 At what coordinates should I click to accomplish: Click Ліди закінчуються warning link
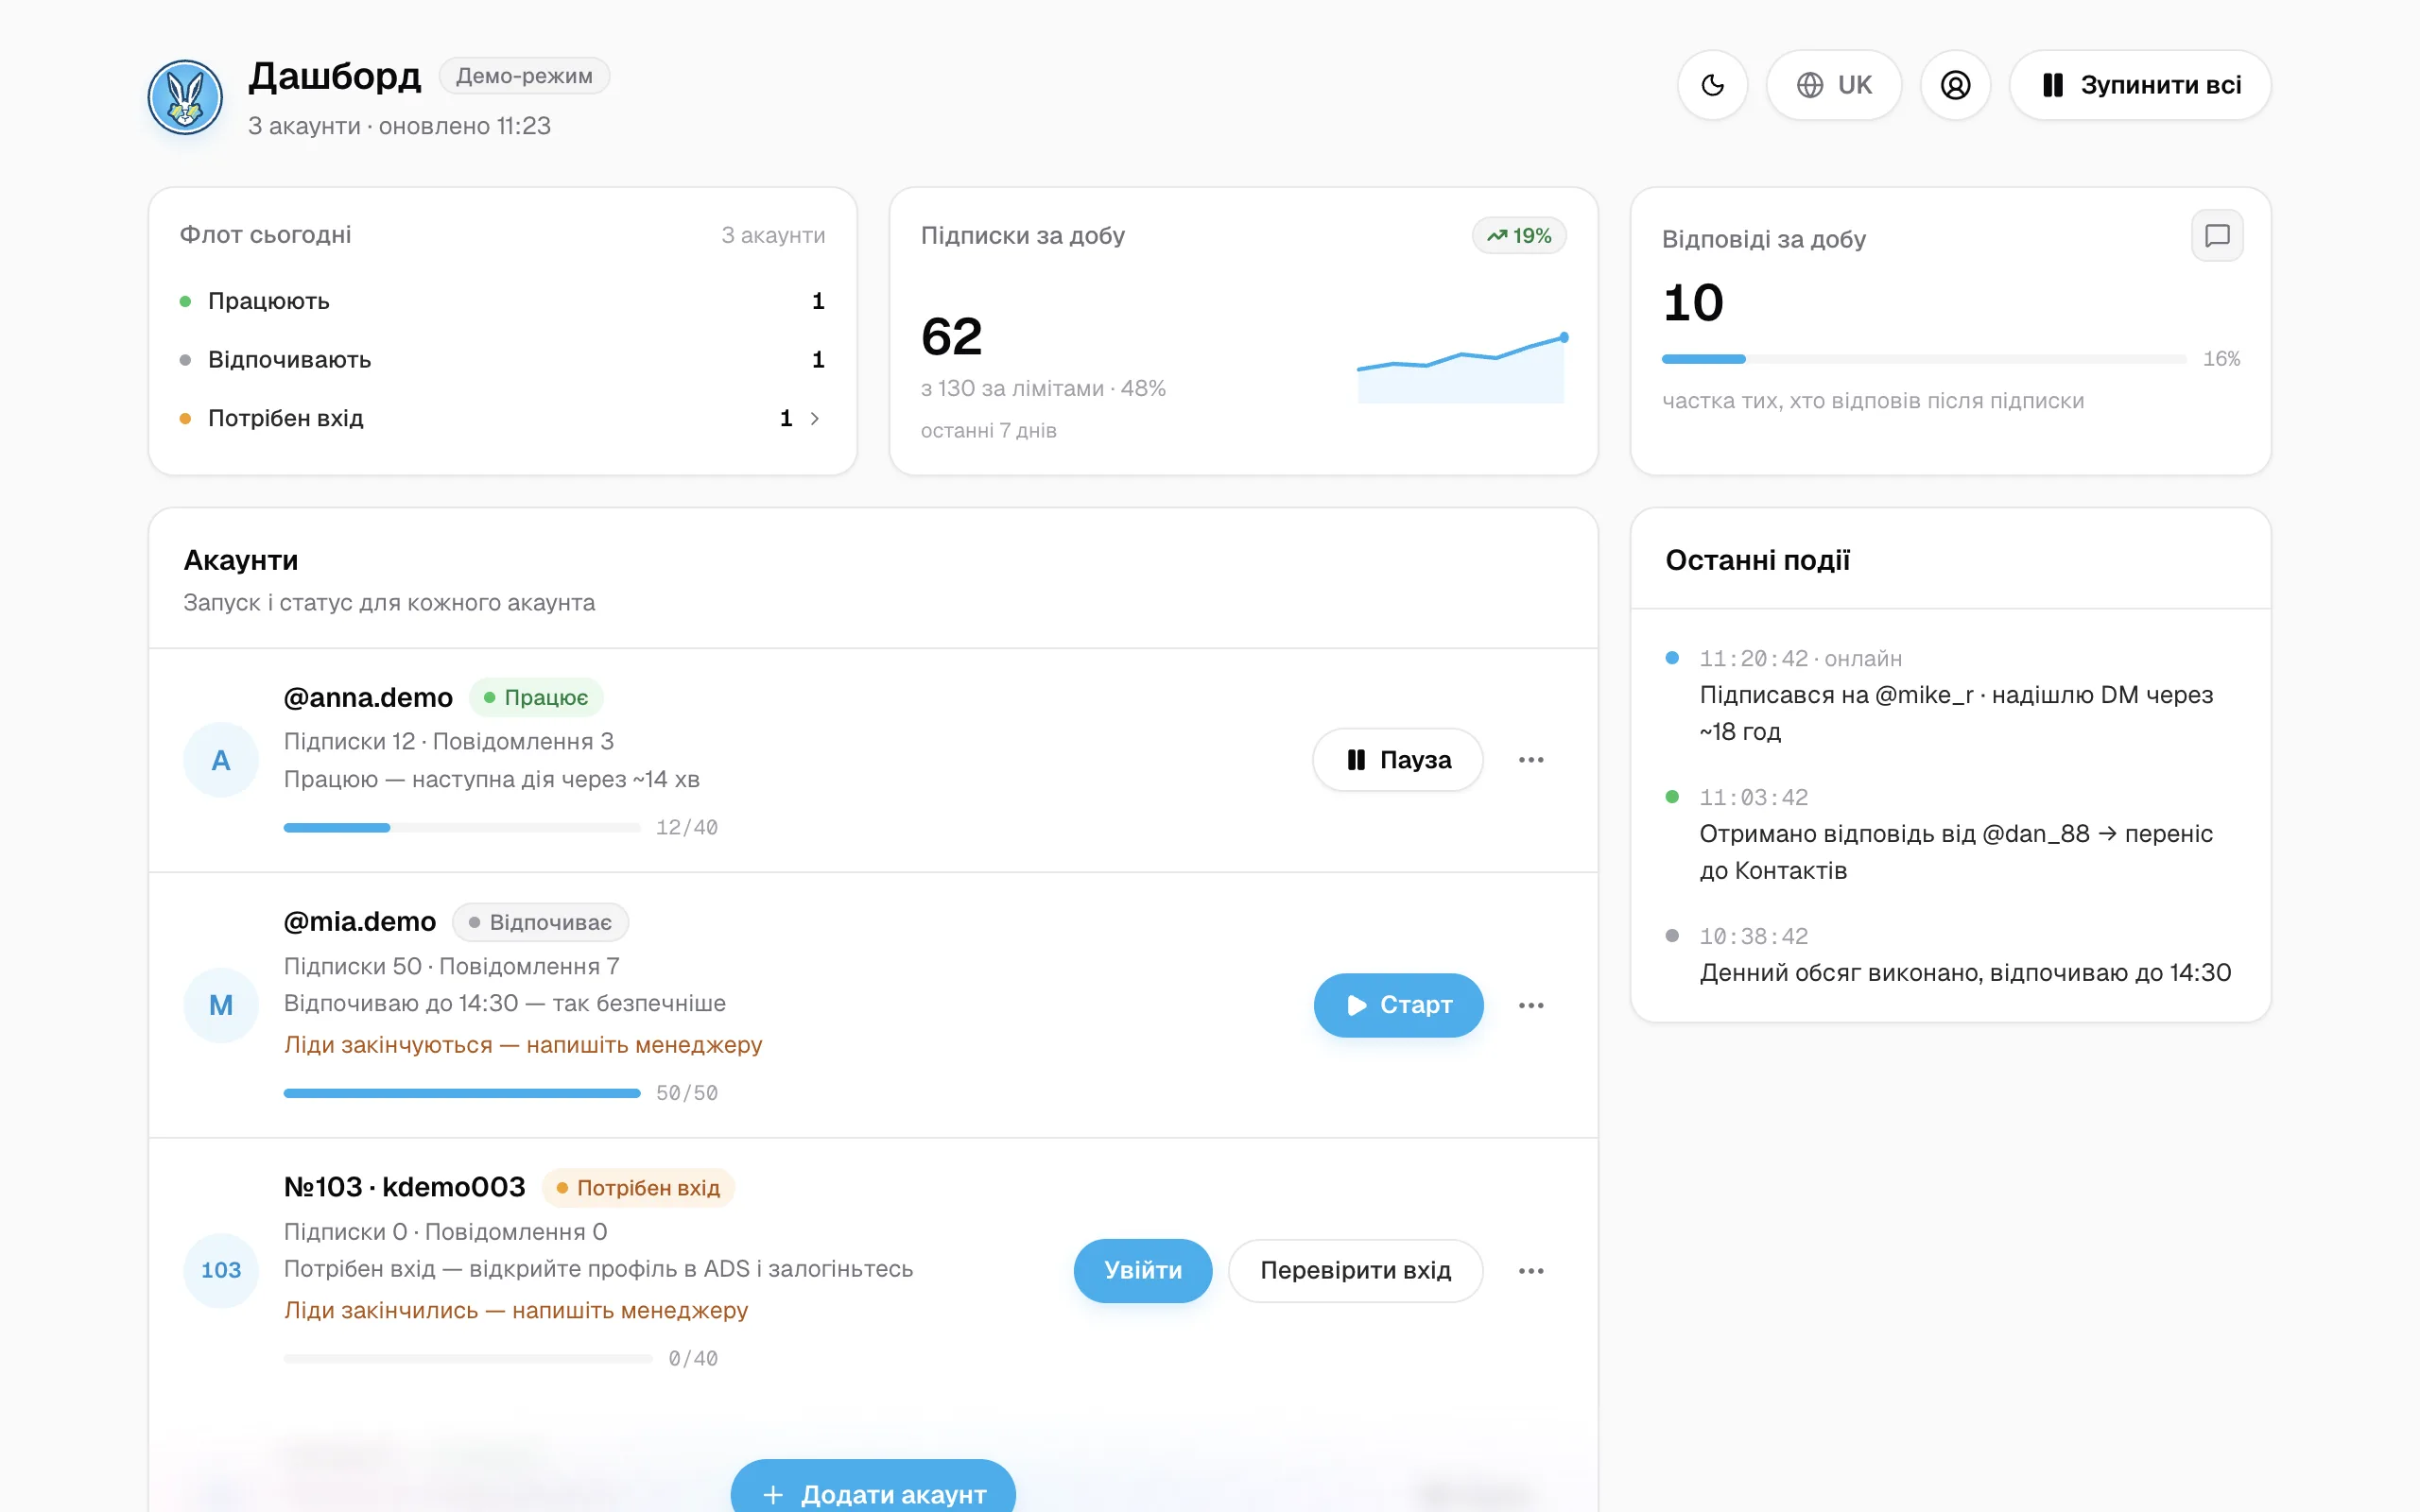pos(523,1045)
